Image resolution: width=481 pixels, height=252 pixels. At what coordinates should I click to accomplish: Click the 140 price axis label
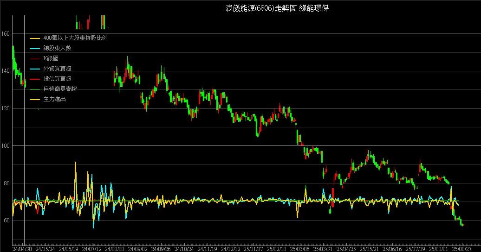[5, 71]
